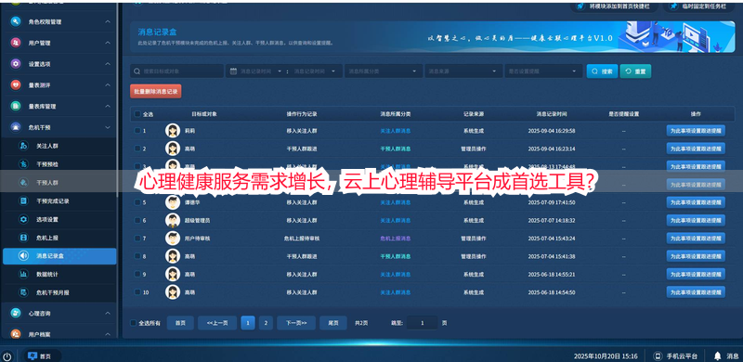Tick the checkbox for row 7
This screenshot has height=362, width=743.
(137, 239)
